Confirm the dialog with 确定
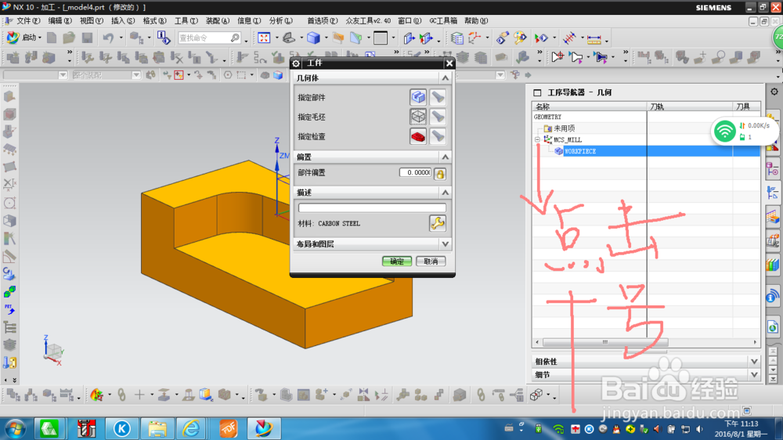This screenshot has width=783, height=440. 397,261
